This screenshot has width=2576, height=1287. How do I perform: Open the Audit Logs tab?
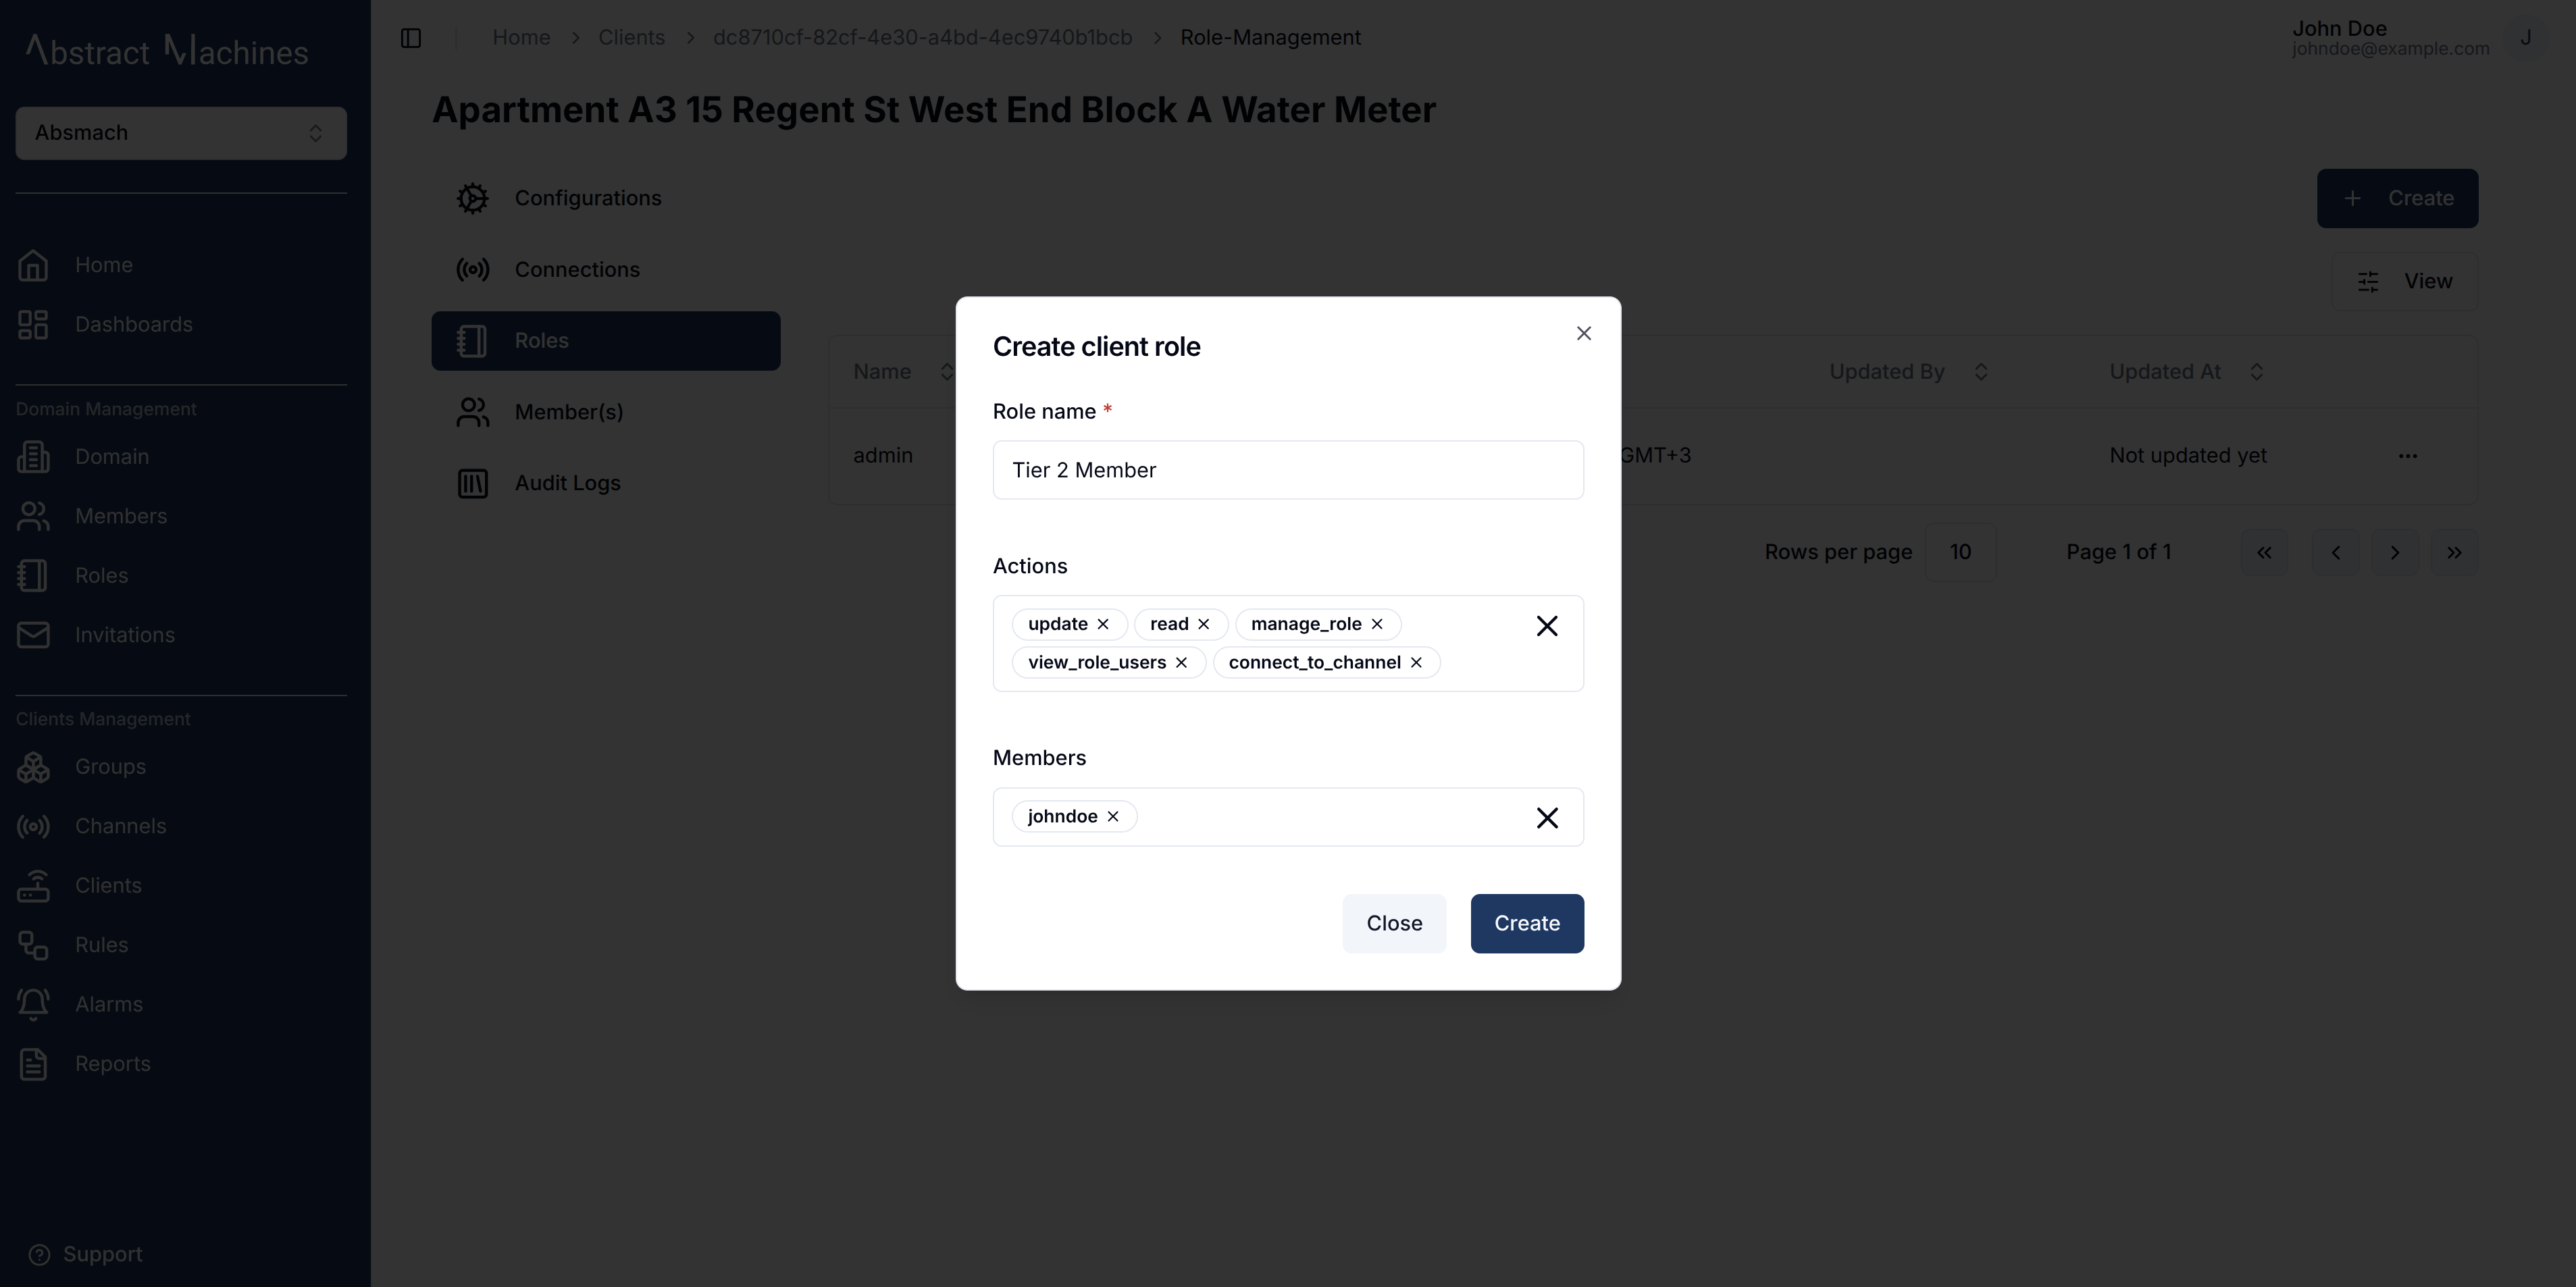[x=606, y=483]
